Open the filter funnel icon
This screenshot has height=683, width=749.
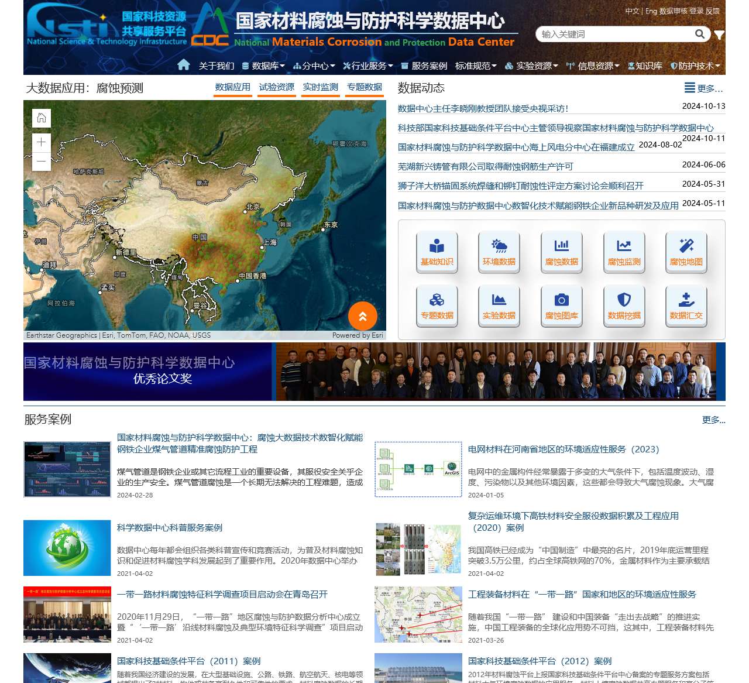tap(719, 35)
